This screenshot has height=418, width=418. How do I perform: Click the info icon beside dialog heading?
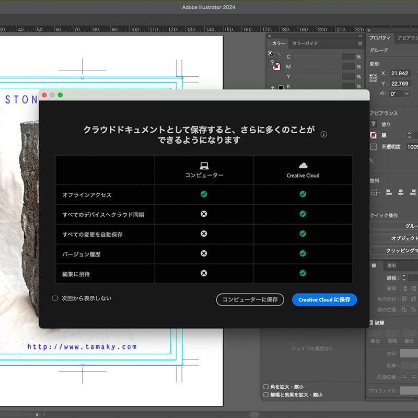pyautogui.click(x=323, y=134)
